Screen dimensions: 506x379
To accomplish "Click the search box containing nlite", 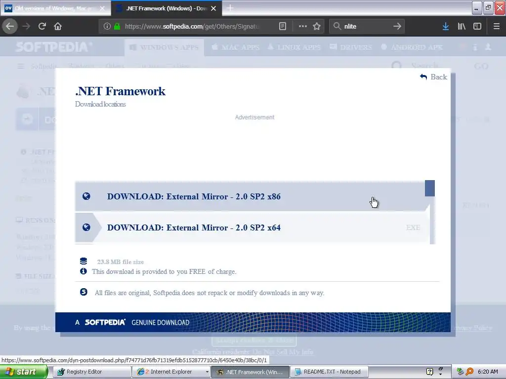I will pyautogui.click(x=367, y=27).
